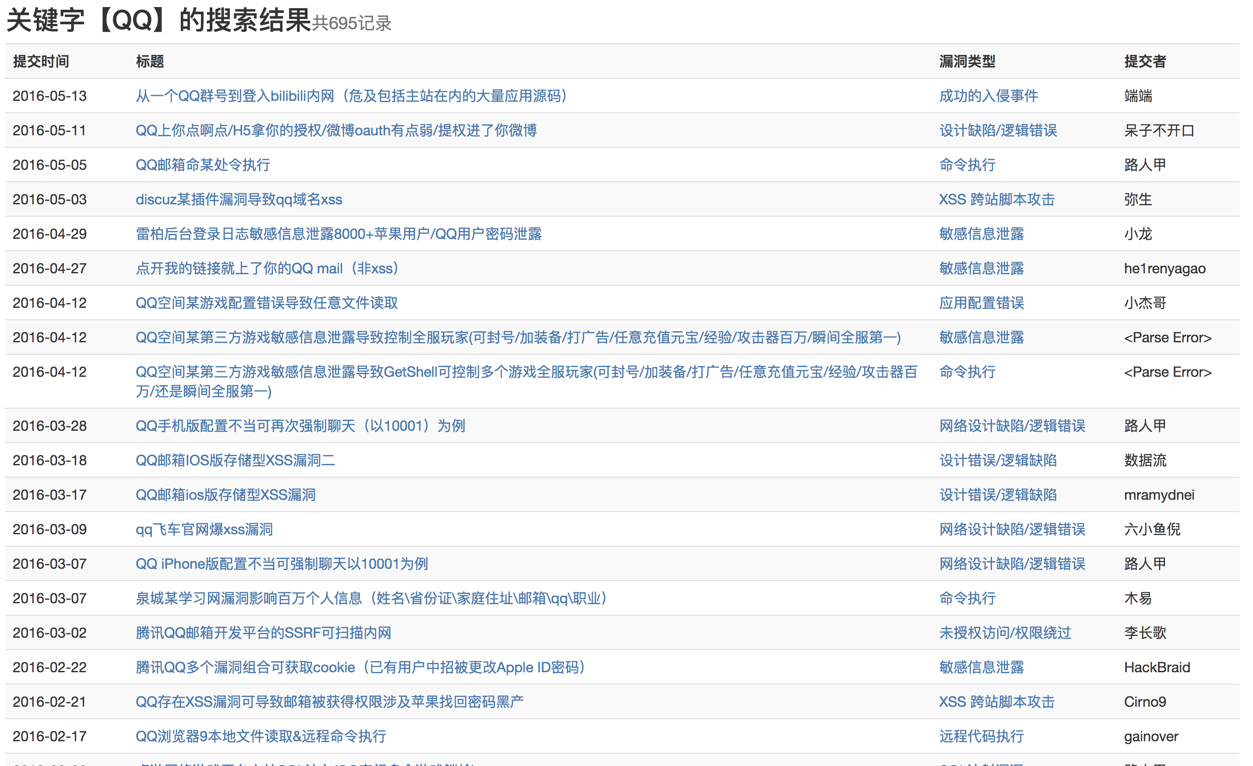Open QQ iPhone版配置不当可强制聊天 link
Screen dimensions: 1253x766
[x=281, y=564]
